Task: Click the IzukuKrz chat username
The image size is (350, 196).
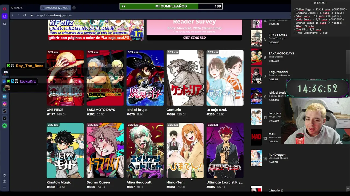Action: click(28, 81)
